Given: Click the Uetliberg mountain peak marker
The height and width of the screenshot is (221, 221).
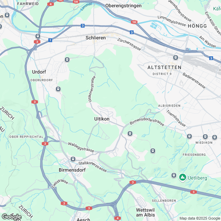Looking at the screenshot, I should click(183, 177).
